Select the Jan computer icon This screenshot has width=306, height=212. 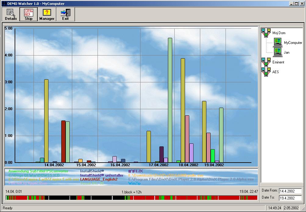[277, 52]
